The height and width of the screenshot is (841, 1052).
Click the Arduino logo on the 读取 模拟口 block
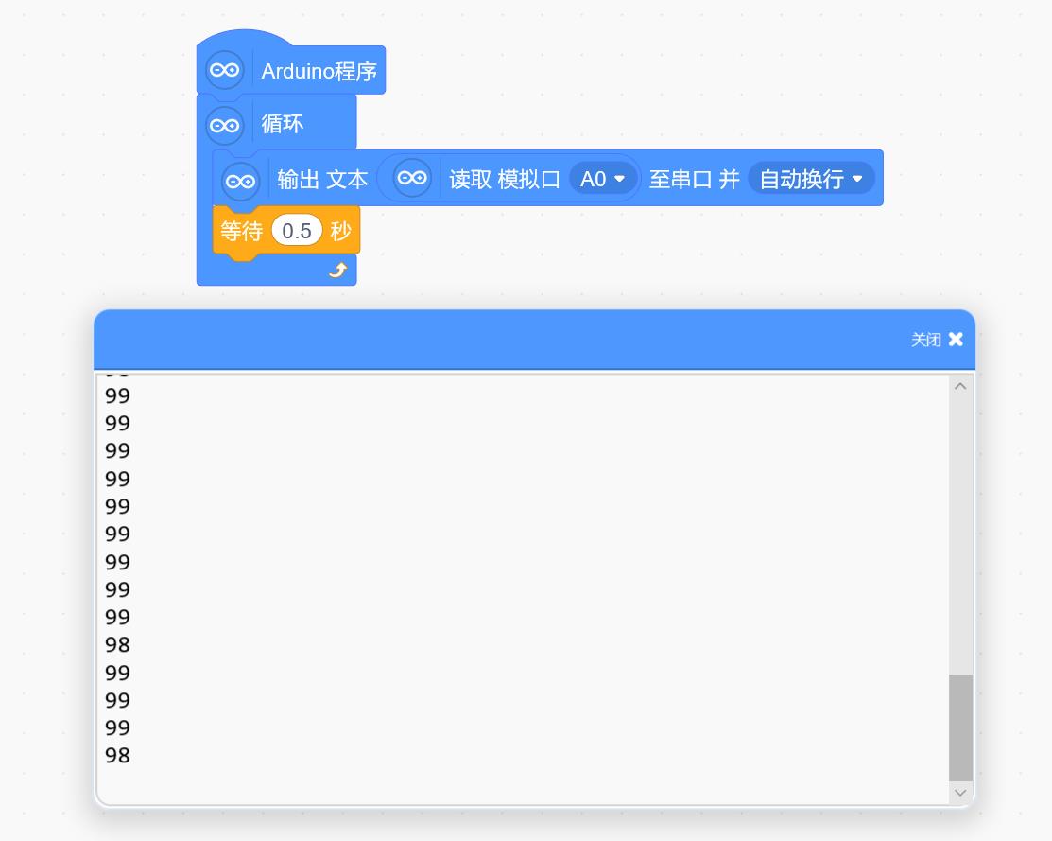pyautogui.click(x=412, y=178)
